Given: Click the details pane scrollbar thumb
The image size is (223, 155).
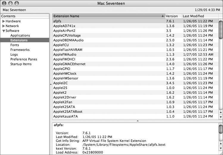Looking at the screenshot, I should (x=221, y=129).
